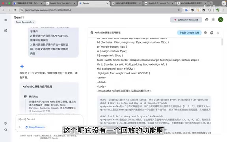The height and width of the screenshot is (142, 227).
Task: Click the blue Gemini sparkle in the response
Action: tap(22, 67)
